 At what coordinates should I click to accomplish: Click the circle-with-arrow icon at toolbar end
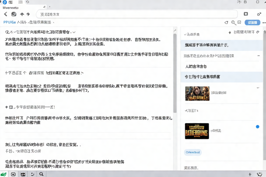pos(259,14)
